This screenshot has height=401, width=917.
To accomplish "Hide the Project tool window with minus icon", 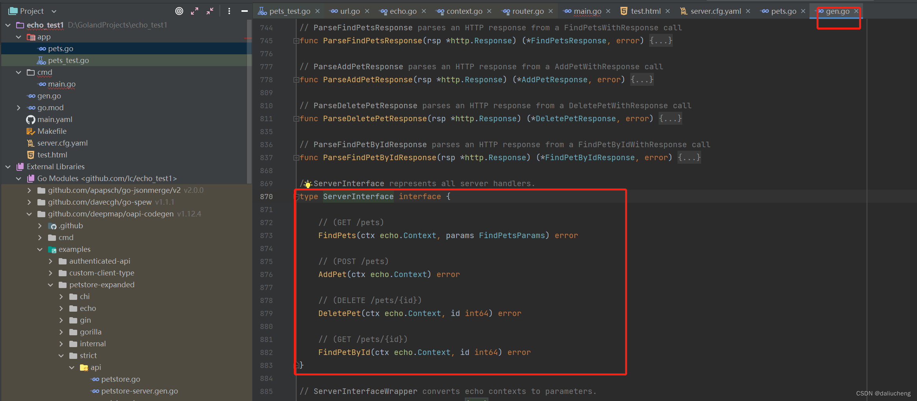I will [x=245, y=11].
